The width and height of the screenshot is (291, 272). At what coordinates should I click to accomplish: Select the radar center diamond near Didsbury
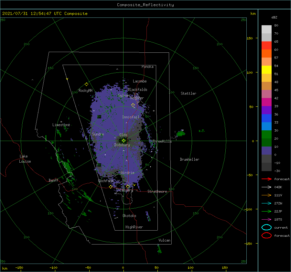[124, 141]
